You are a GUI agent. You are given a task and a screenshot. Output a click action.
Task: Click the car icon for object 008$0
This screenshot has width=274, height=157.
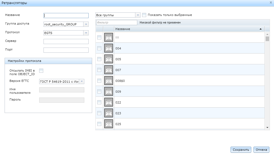click(x=108, y=81)
